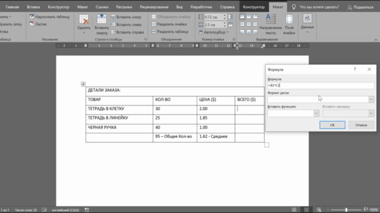Switch to read mode view
The width and height of the screenshot is (380, 213).
[294, 209]
